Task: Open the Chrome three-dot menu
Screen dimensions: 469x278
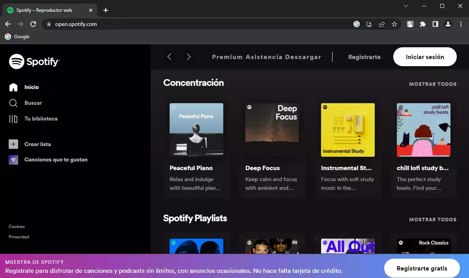Action: point(461,24)
